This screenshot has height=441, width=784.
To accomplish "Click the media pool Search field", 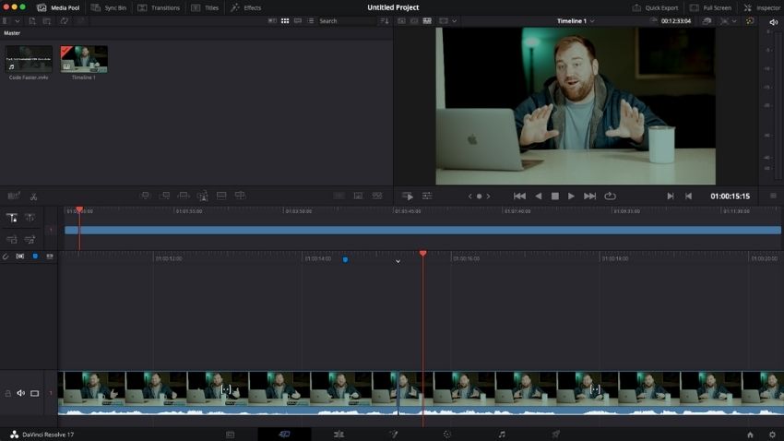I will point(347,21).
